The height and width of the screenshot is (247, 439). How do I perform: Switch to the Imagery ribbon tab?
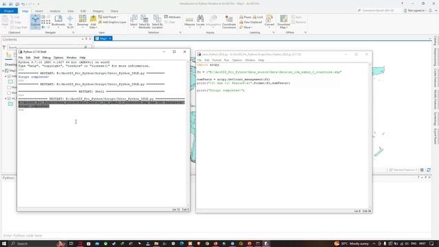98,11
